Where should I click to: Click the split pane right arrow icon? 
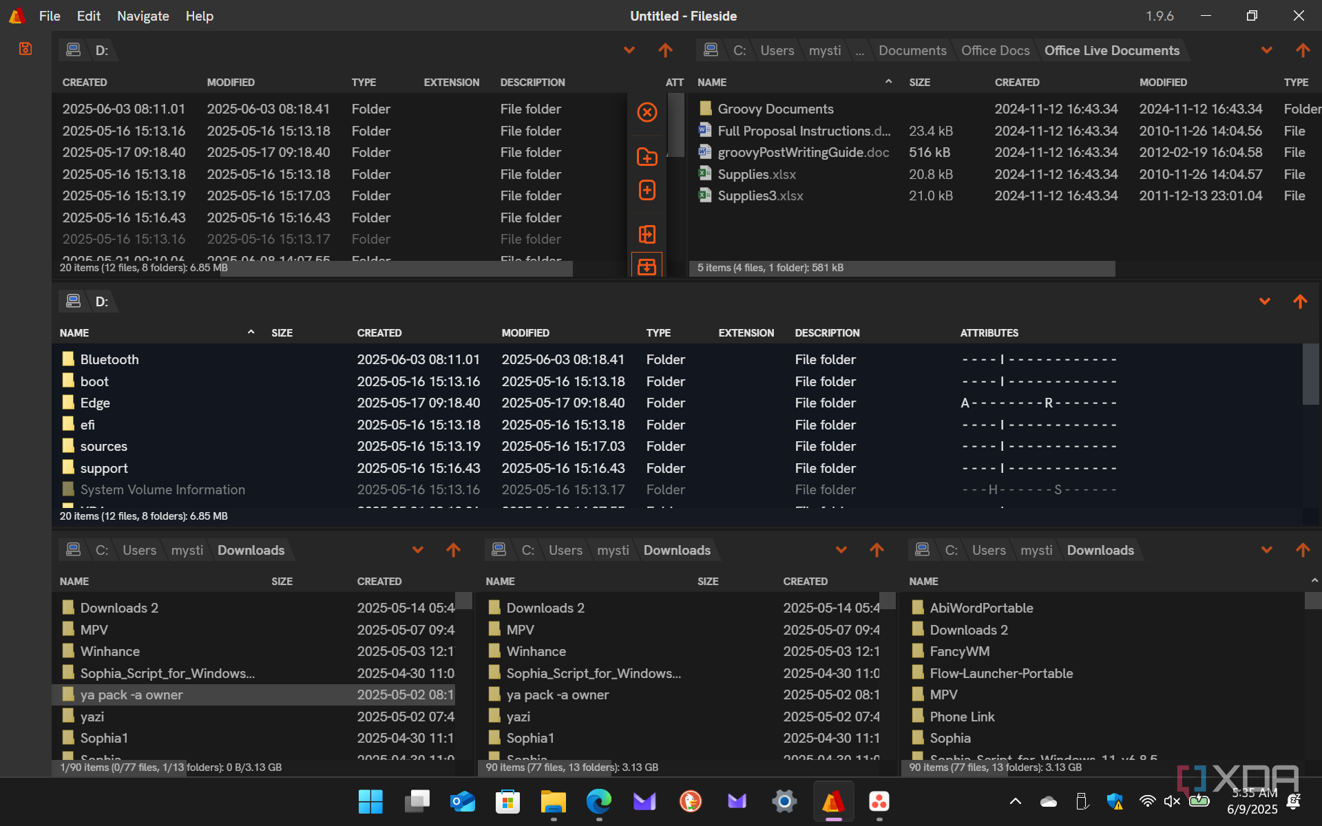647,235
